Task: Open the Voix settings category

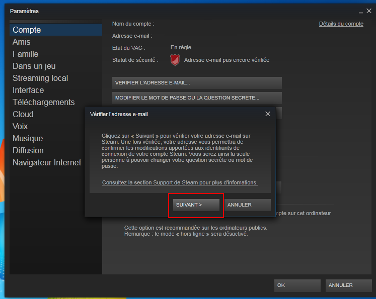Action: (47, 126)
